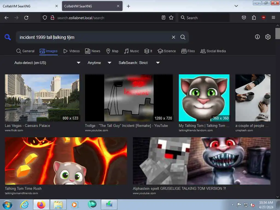Select the Images search tab
The height and width of the screenshot is (210, 280).
coord(49,51)
